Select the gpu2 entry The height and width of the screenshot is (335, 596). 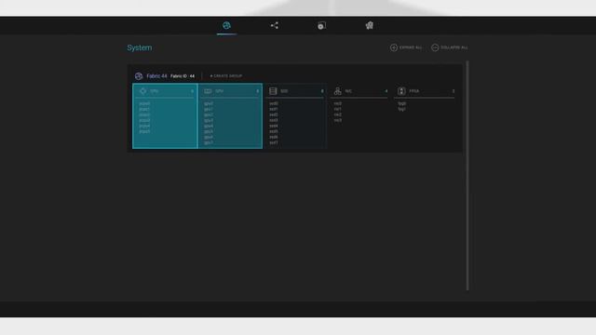[209, 114]
